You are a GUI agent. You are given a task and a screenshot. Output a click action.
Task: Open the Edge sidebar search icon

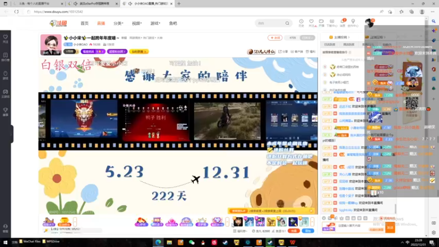coord(434,21)
